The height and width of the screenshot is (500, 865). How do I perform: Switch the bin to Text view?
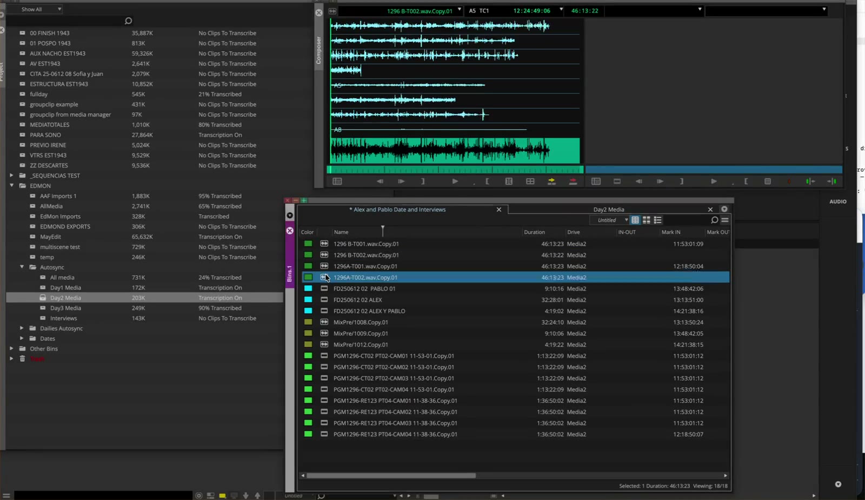635,220
